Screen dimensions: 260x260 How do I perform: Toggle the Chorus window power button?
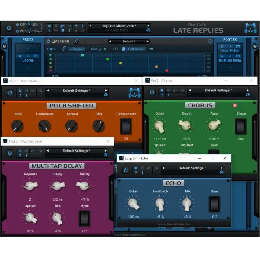click(x=152, y=93)
